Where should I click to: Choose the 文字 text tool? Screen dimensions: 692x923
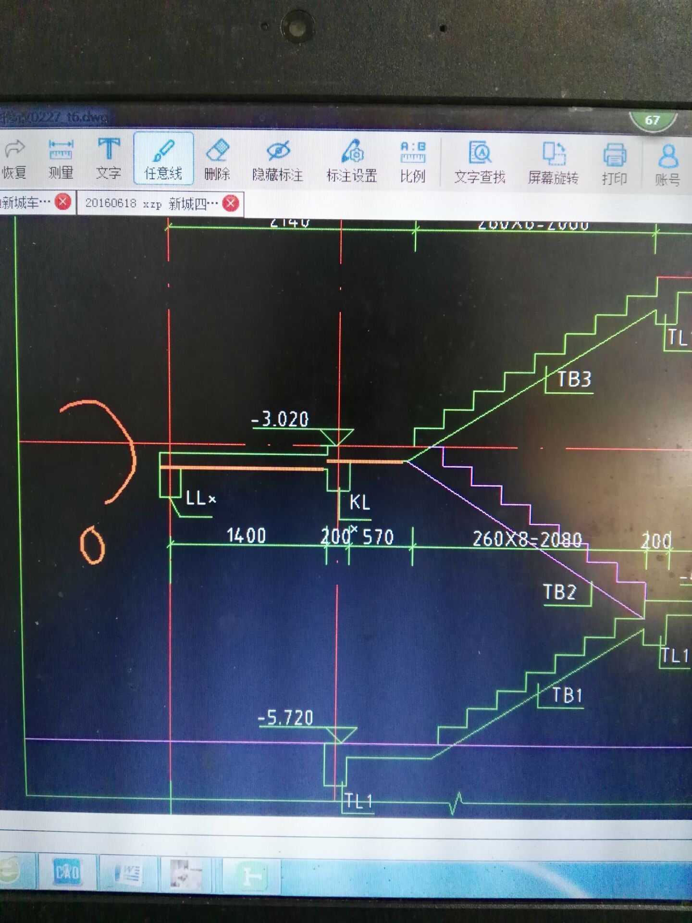point(109,159)
